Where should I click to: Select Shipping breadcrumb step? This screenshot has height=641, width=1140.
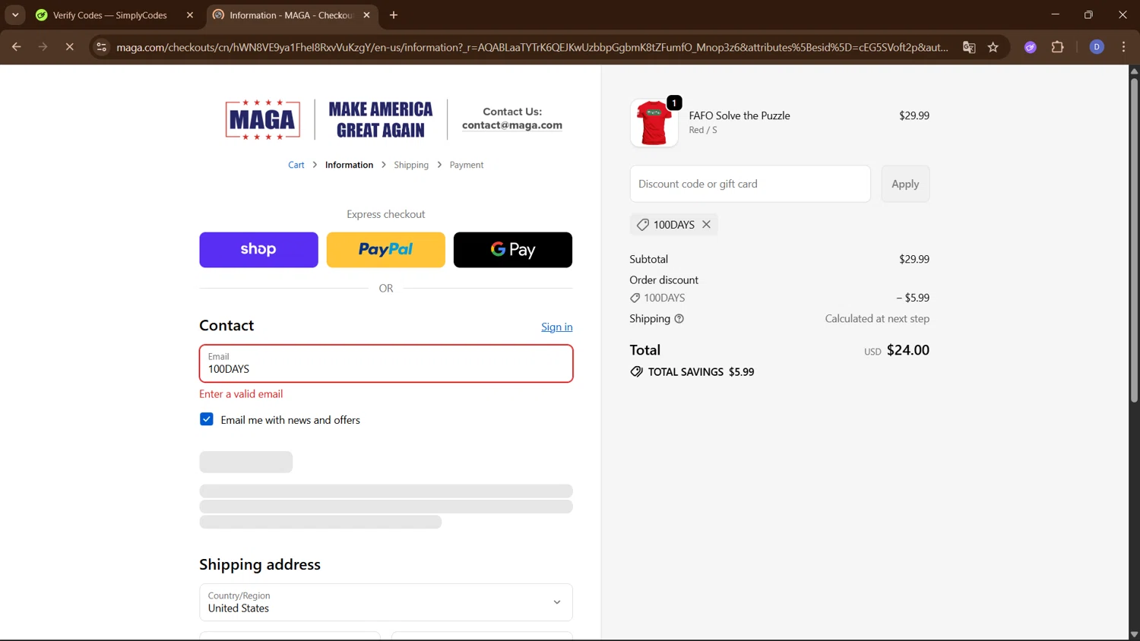point(411,165)
